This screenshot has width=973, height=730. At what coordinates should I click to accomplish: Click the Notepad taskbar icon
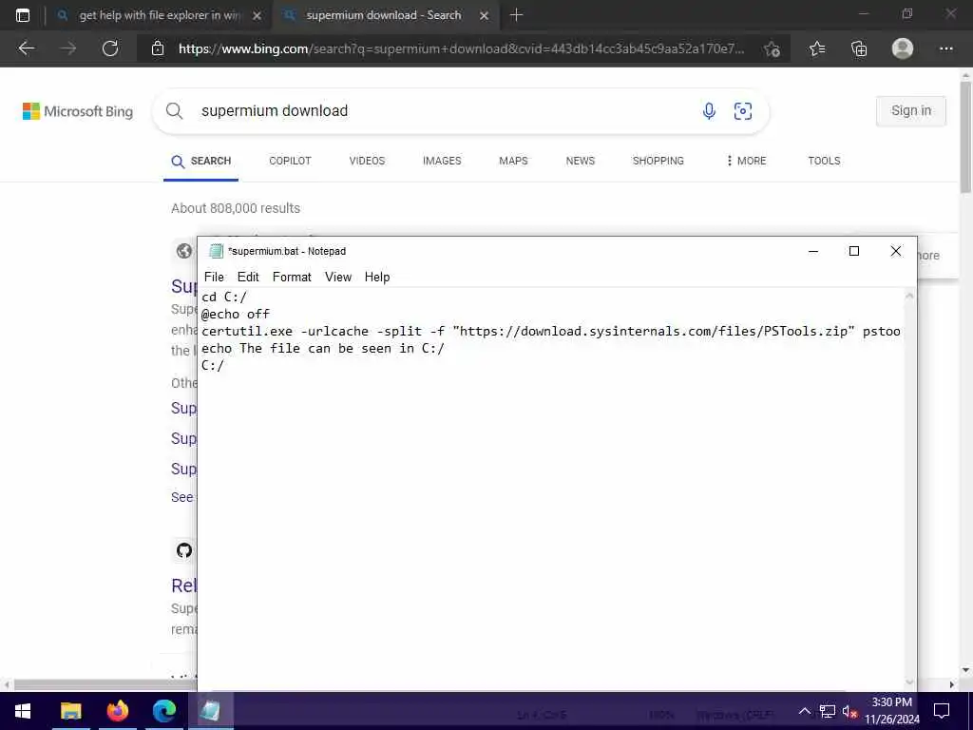(210, 711)
